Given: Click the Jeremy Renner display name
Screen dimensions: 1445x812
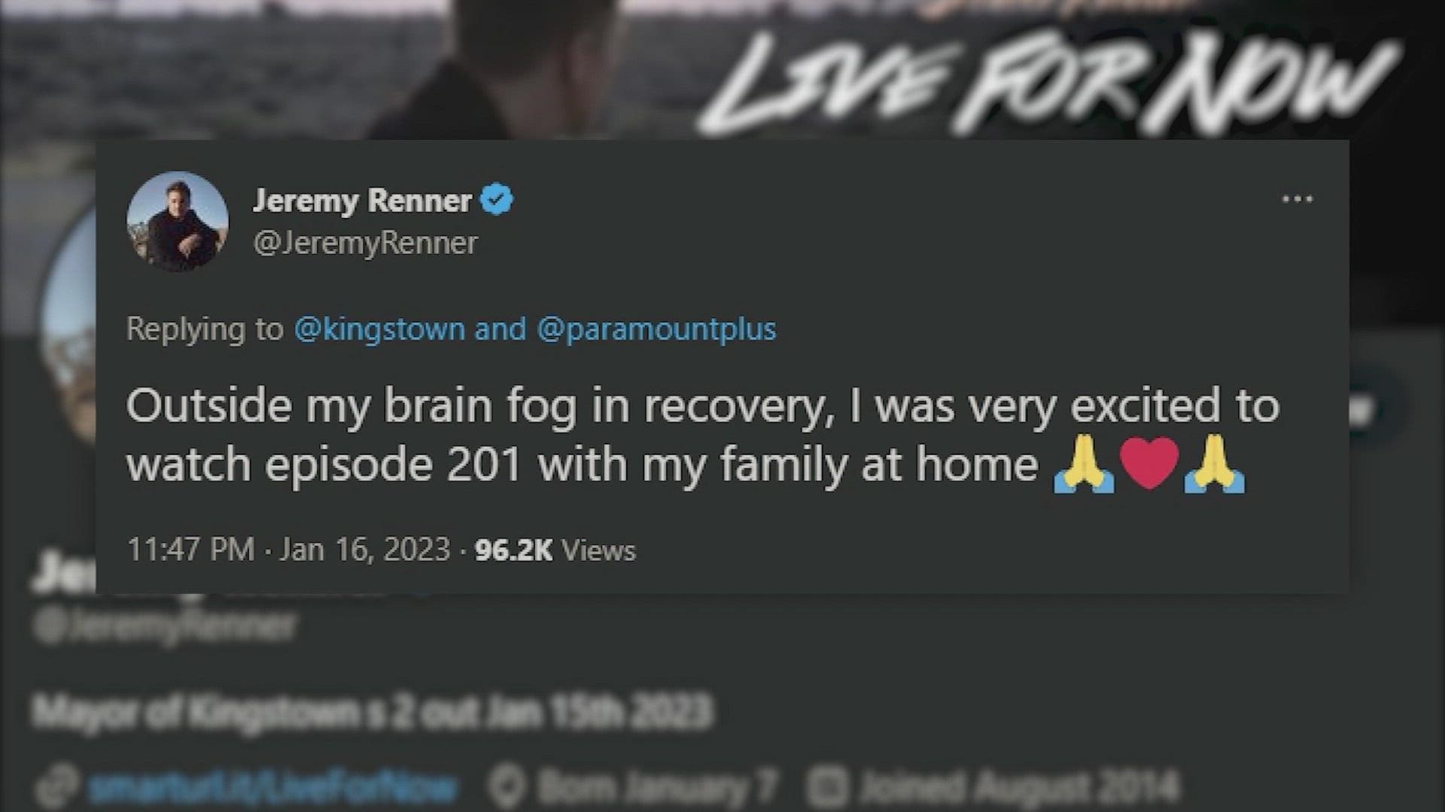Looking at the screenshot, I should click(x=363, y=201).
